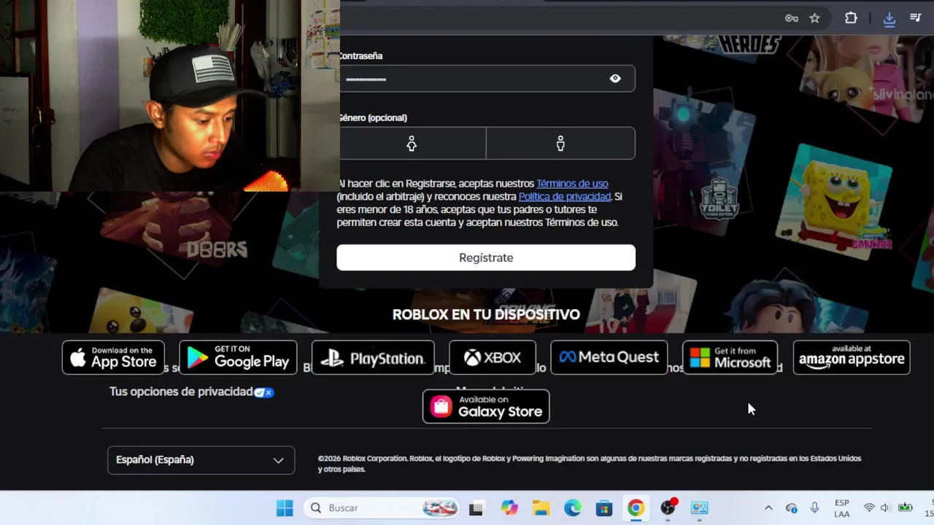Screen dimensions: 934x525
Task: Open the Chrome extensions puzzle icon
Action: [x=851, y=18]
